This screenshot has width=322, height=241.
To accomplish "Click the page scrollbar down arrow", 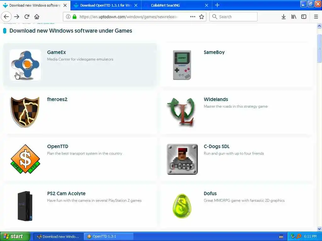I will [x=319, y=229].
